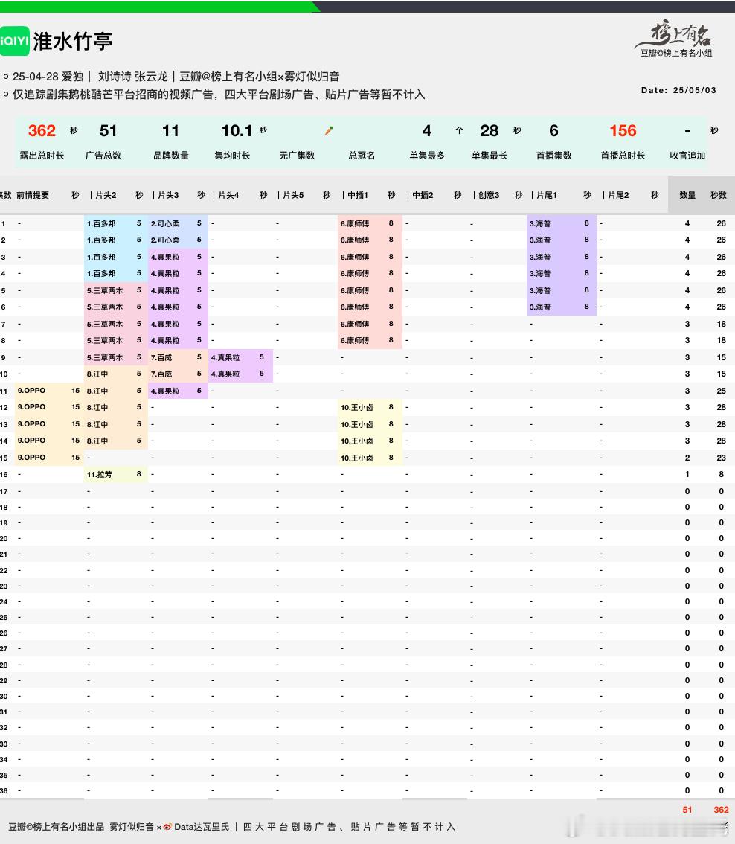Viewport: 735px width, 844px height.
Task: Click the 10.1 average duration value
Action: [237, 130]
